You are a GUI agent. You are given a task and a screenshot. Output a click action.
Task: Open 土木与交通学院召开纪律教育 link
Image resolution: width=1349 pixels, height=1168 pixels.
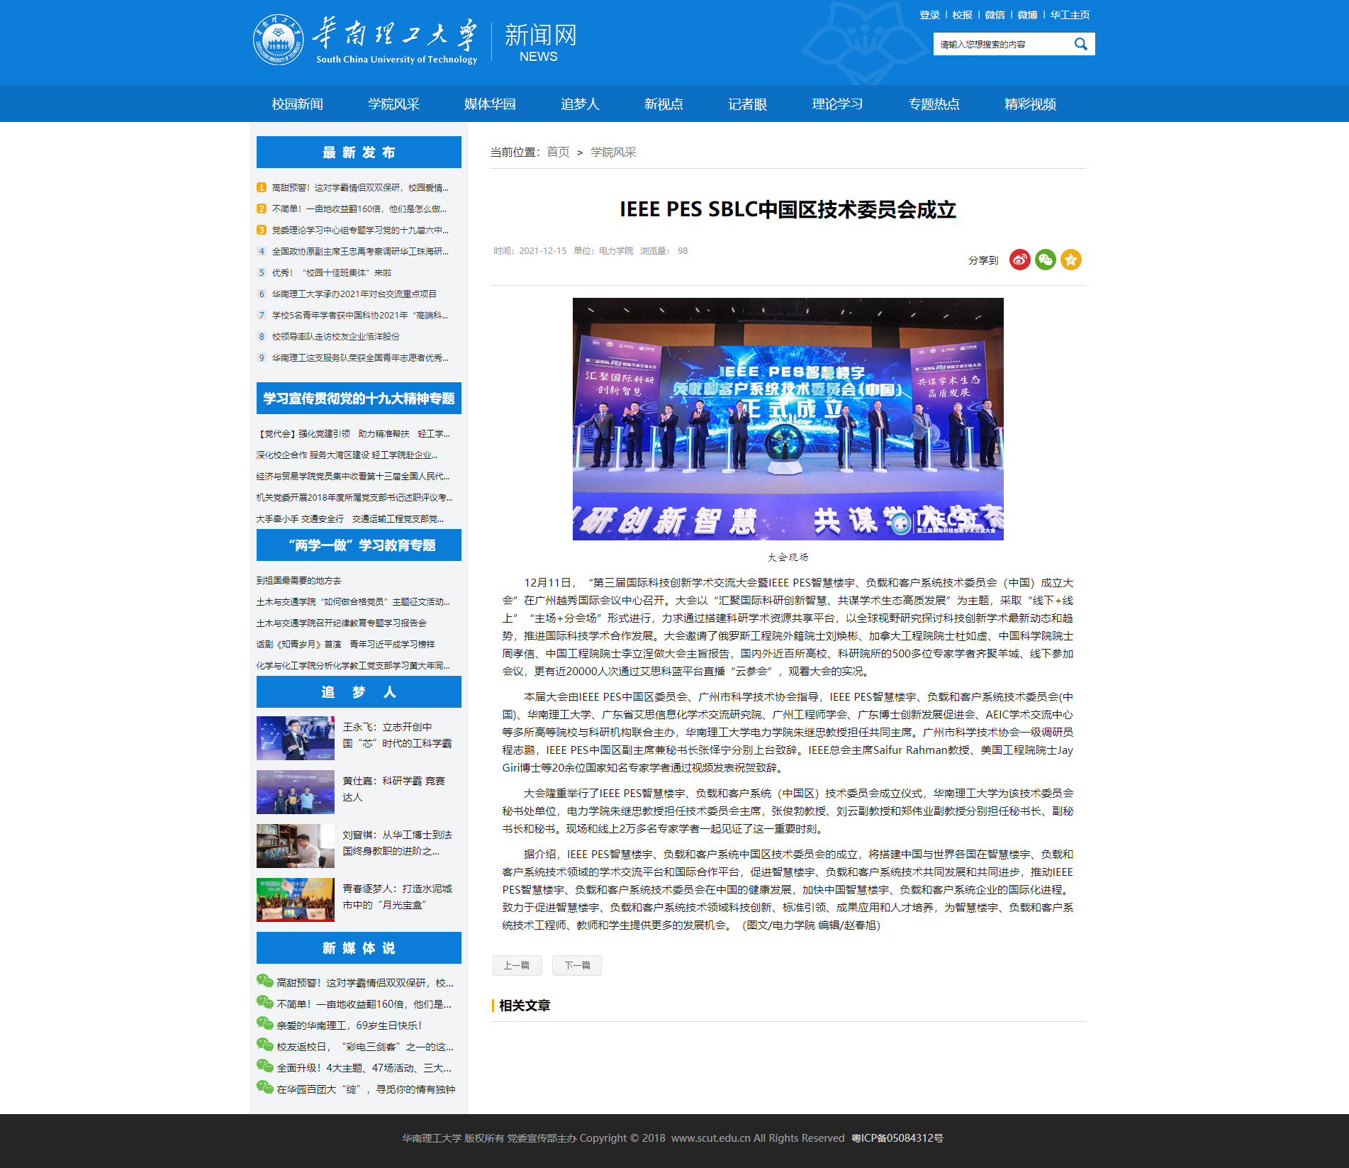coord(342,623)
